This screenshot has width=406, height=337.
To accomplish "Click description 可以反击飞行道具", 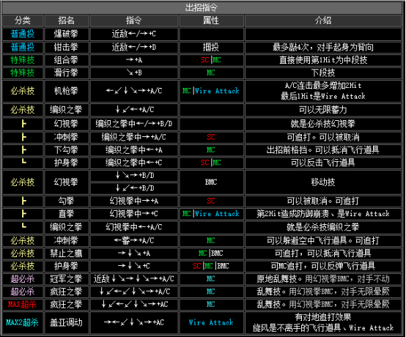I will click(323, 163).
